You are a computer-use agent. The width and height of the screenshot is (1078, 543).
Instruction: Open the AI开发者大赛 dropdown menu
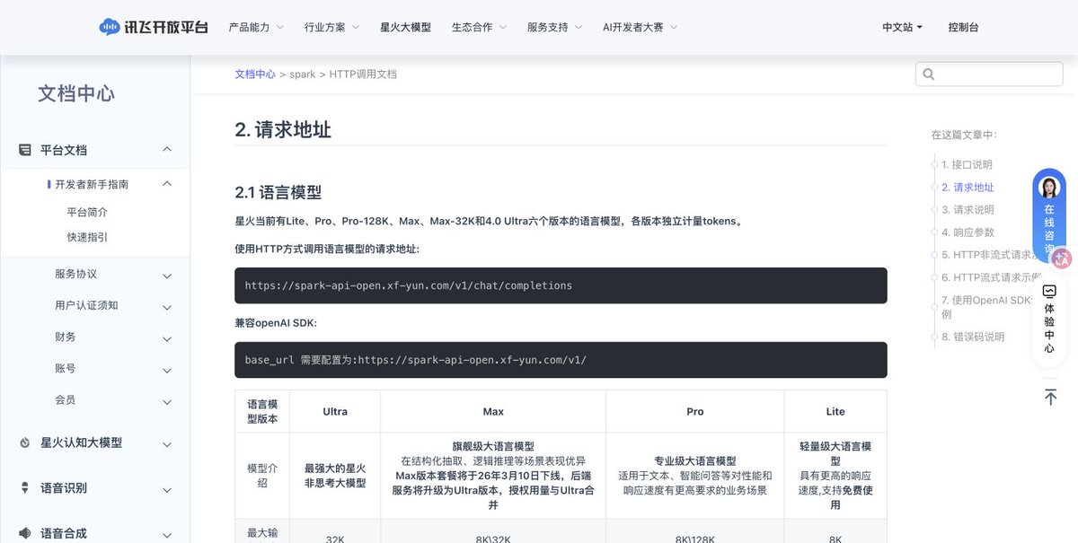640,27
